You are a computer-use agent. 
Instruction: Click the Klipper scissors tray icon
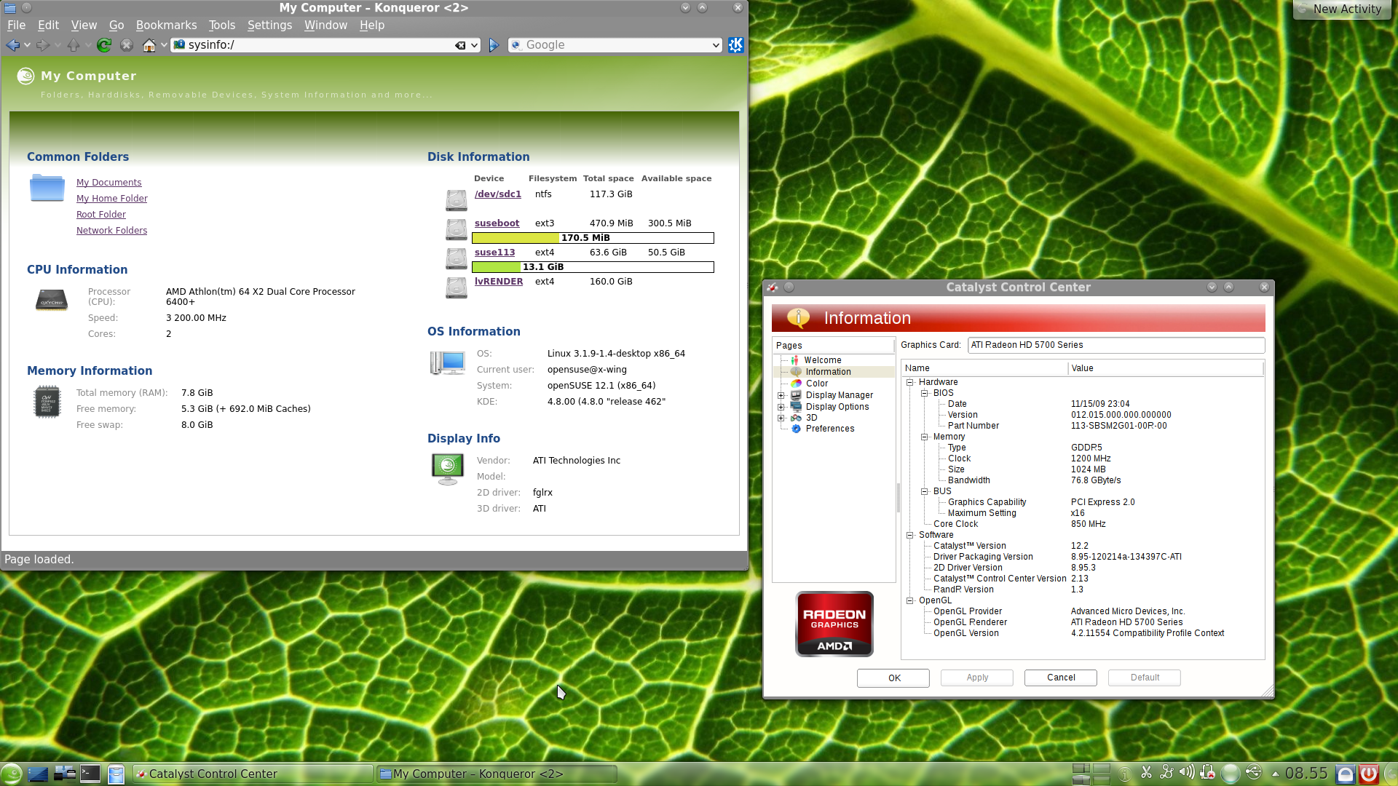(1146, 773)
